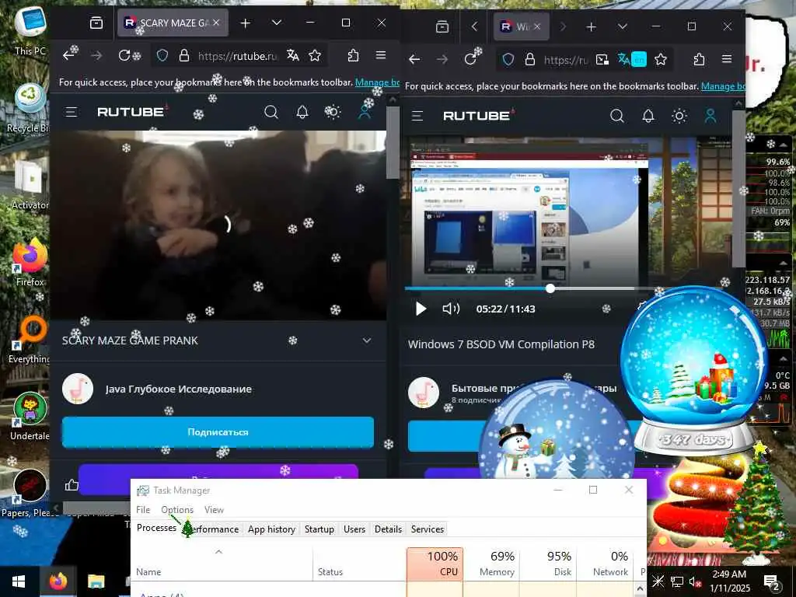Open Task Manager View menu
Image resolution: width=796 pixels, height=597 pixels.
pyautogui.click(x=214, y=510)
